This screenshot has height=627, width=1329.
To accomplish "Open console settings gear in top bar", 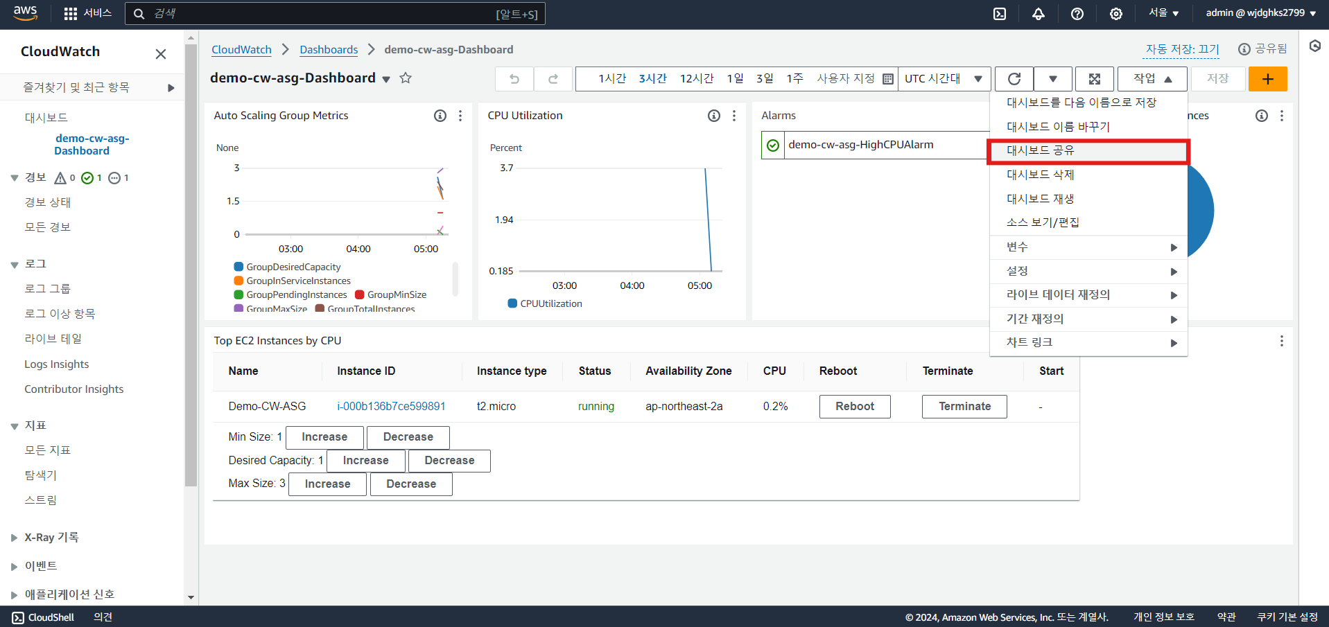I will coord(1116,14).
